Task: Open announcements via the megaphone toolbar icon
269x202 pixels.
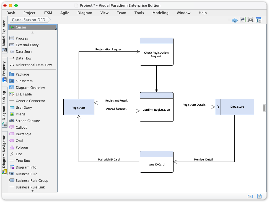Action: click(x=242, y=20)
